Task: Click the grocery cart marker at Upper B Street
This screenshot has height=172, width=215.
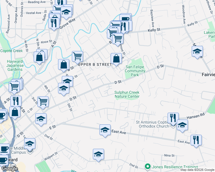Action: pos(78,57)
